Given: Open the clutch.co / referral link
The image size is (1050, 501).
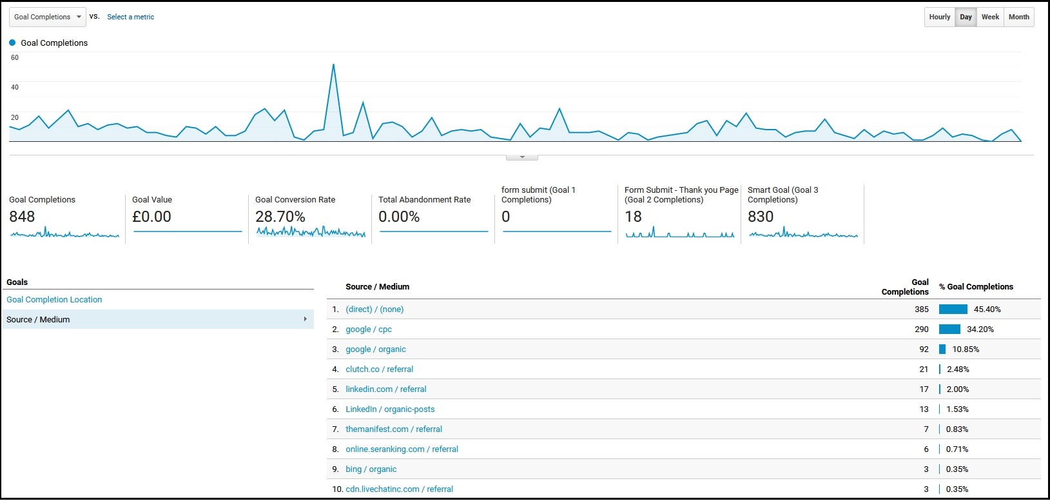Looking at the screenshot, I should [x=379, y=369].
